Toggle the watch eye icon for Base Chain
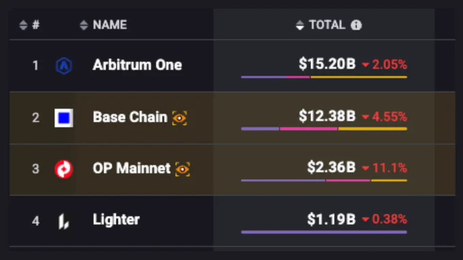The image size is (463, 260). coord(180,118)
